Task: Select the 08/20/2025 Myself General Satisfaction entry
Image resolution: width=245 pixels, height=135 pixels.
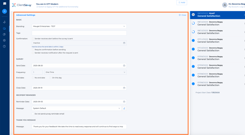Action: (217, 15)
